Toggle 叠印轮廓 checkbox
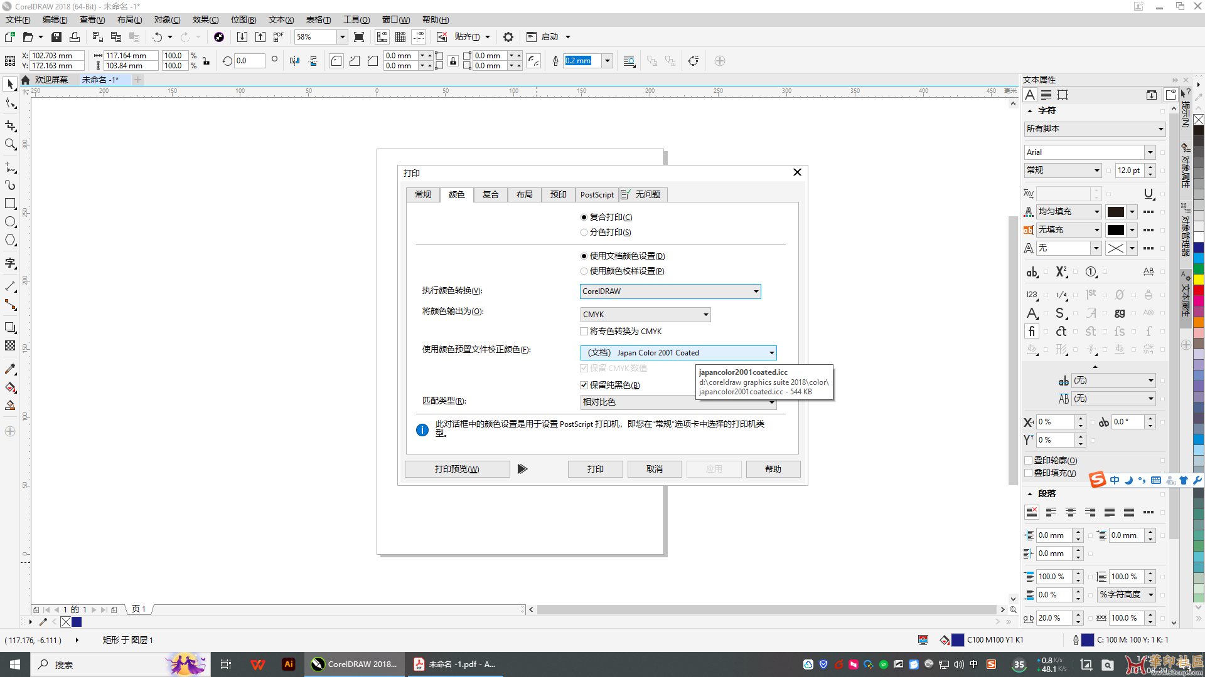Viewport: 1205px width, 677px height. (x=1028, y=460)
